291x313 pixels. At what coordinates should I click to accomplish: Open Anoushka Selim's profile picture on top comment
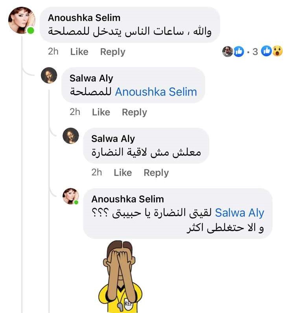[22, 20]
